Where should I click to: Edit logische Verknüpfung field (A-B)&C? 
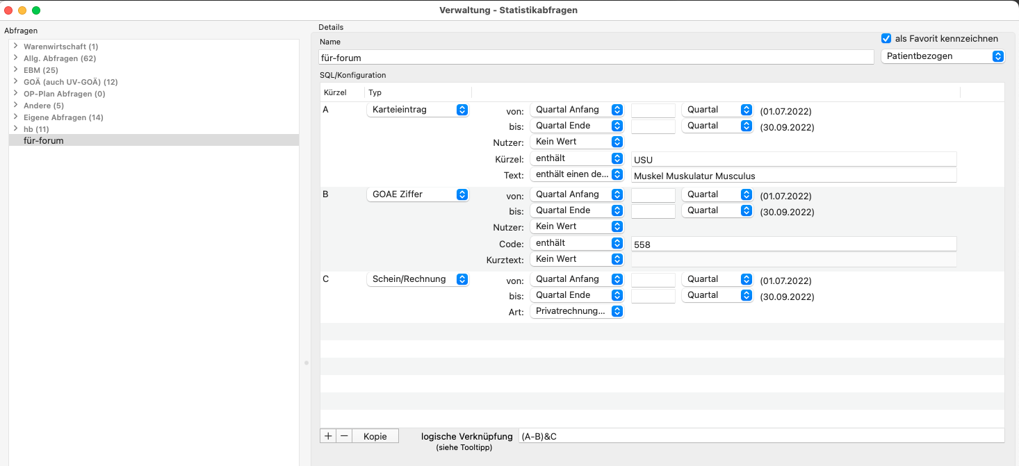coord(761,436)
